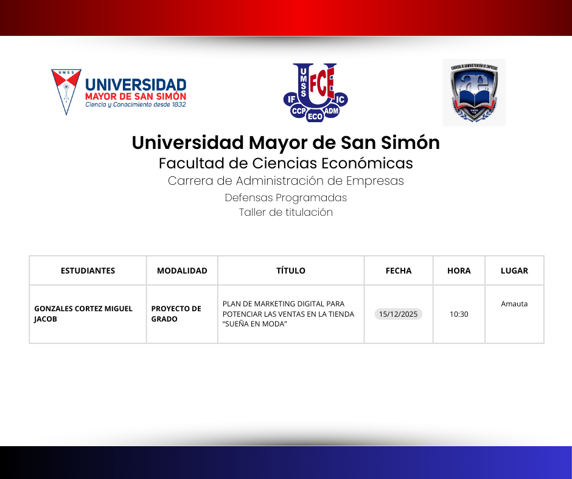Select the HORA column header
The image size is (572, 479).
pyautogui.click(x=459, y=271)
